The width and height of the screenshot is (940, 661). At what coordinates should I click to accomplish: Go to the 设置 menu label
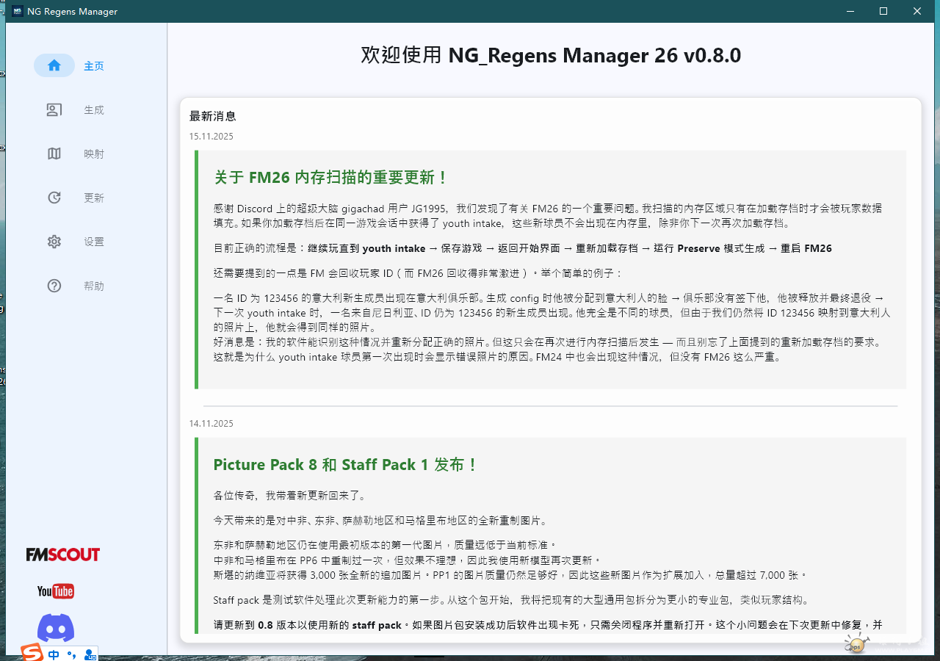coord(94,242)
